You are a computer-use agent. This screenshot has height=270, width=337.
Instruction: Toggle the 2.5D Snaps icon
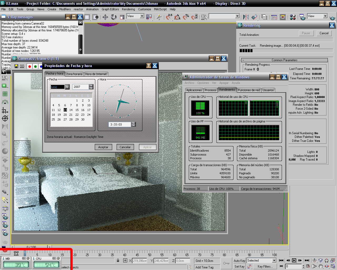169,17
